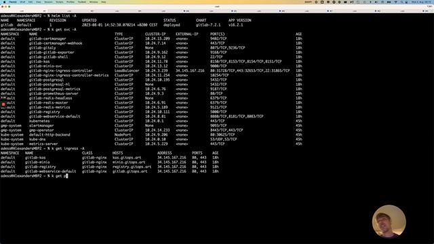Select the gitlab-nginx-ingress-controller-metrics service name
Screen dimensions: 434x244
68,75
